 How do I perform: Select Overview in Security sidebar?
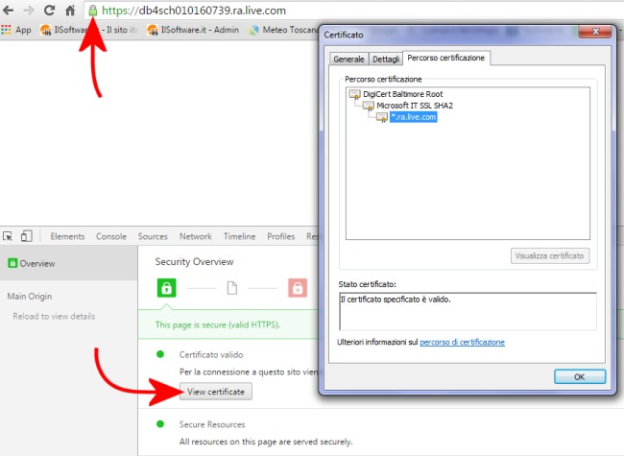coord(68,263)
